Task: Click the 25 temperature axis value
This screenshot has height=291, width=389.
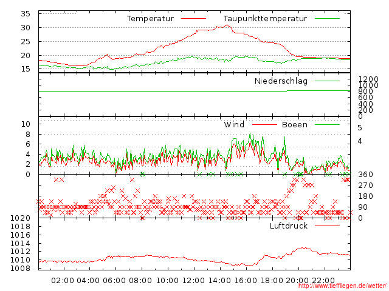Action: pyautogui.click(x=26, y=42)
